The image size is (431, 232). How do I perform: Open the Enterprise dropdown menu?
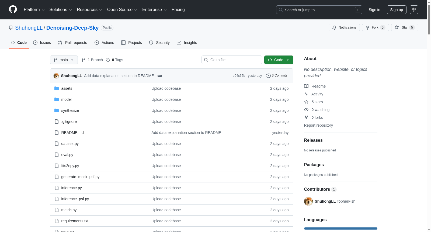pyautogui.click(x=154, y=10)
